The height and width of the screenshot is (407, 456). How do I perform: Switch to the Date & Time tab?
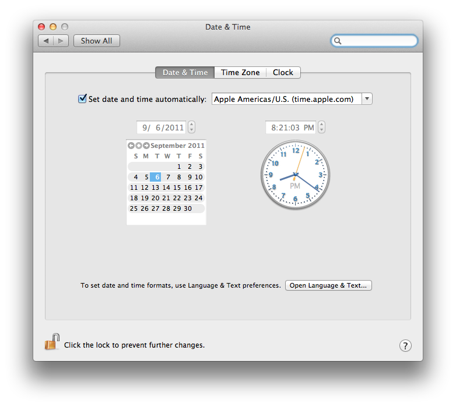(x=185, y=72)
